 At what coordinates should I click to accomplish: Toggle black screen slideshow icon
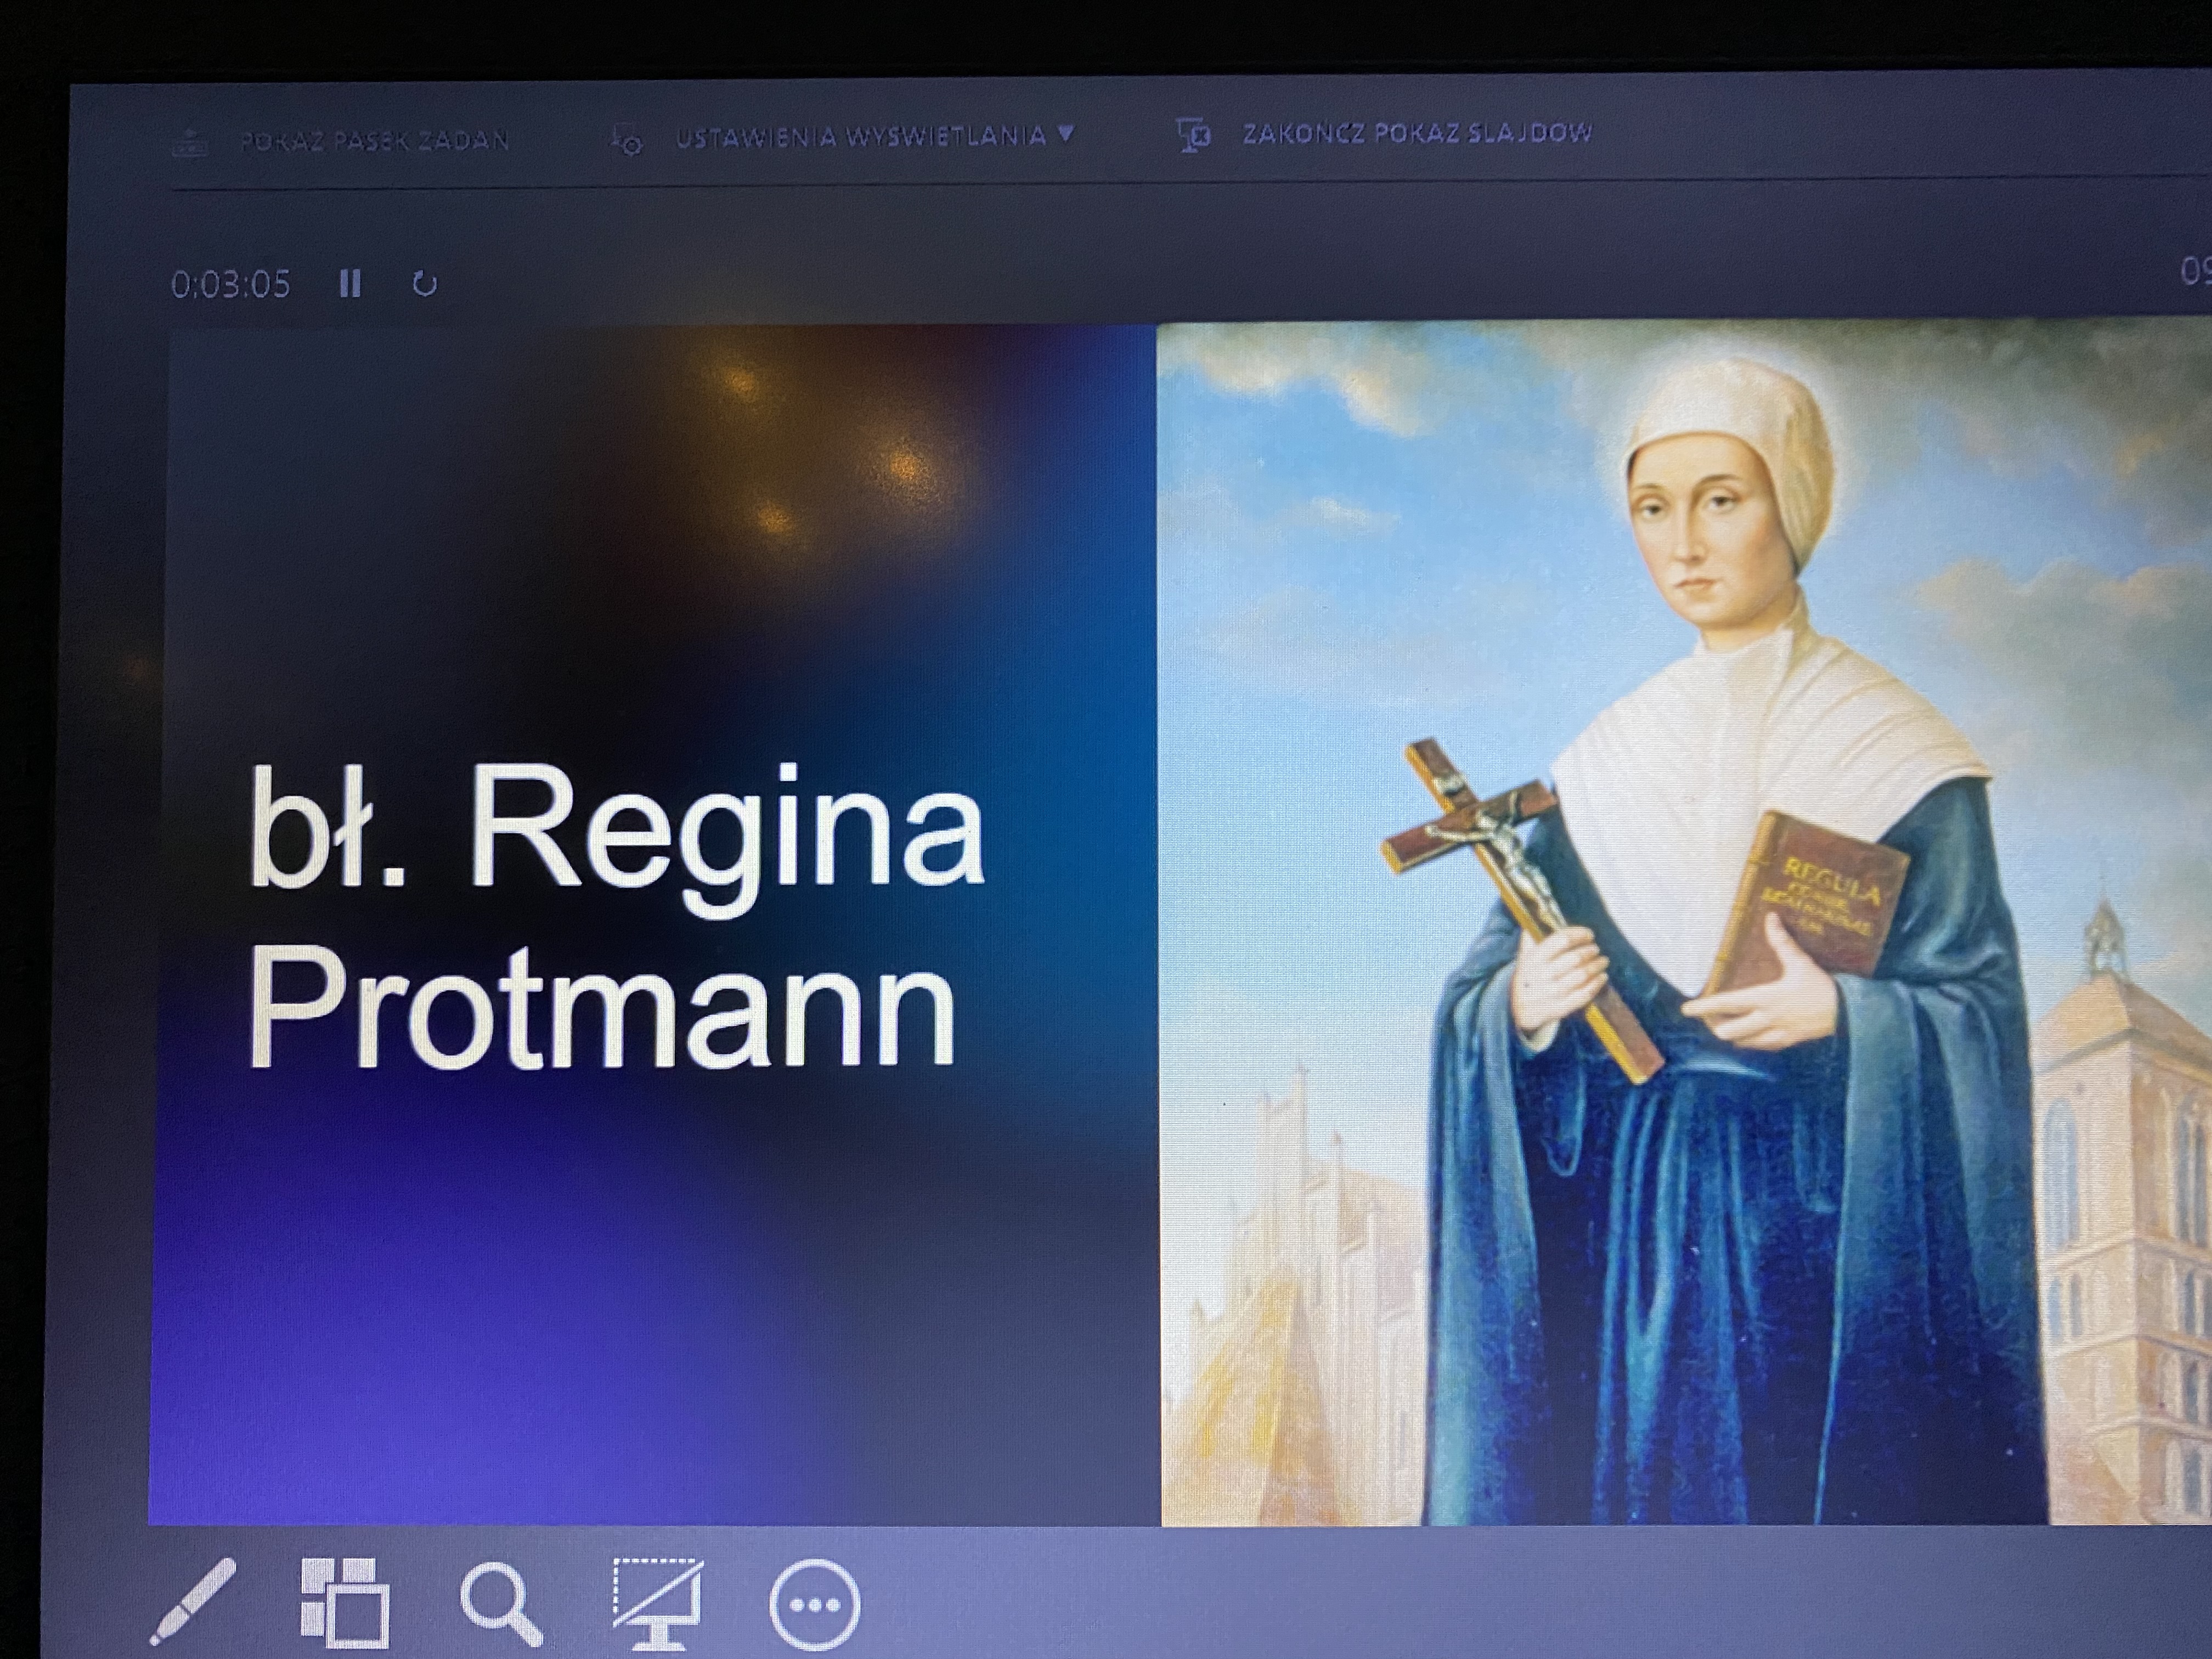[658, 1604]
